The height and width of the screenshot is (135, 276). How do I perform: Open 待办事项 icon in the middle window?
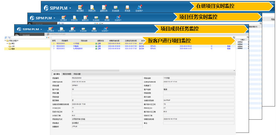tap(63, 17)
